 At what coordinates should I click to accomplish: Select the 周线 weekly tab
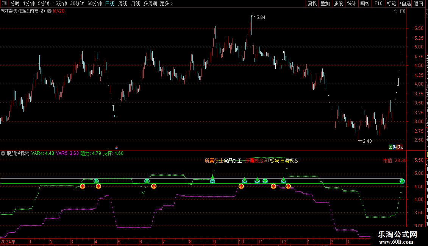(x=123, y=3)
